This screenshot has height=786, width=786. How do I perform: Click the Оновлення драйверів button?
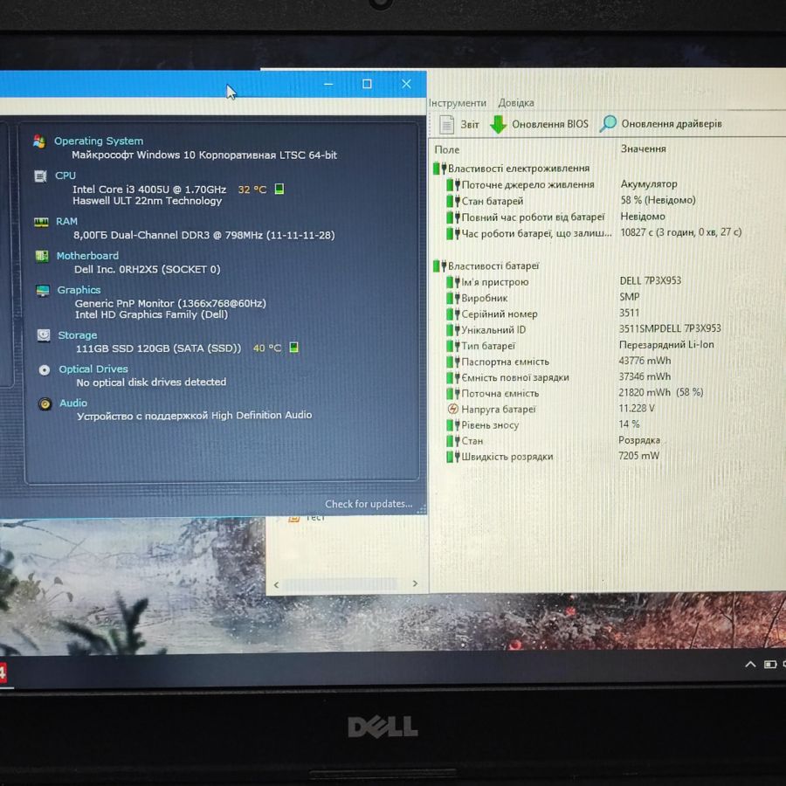tap(661, 123)
